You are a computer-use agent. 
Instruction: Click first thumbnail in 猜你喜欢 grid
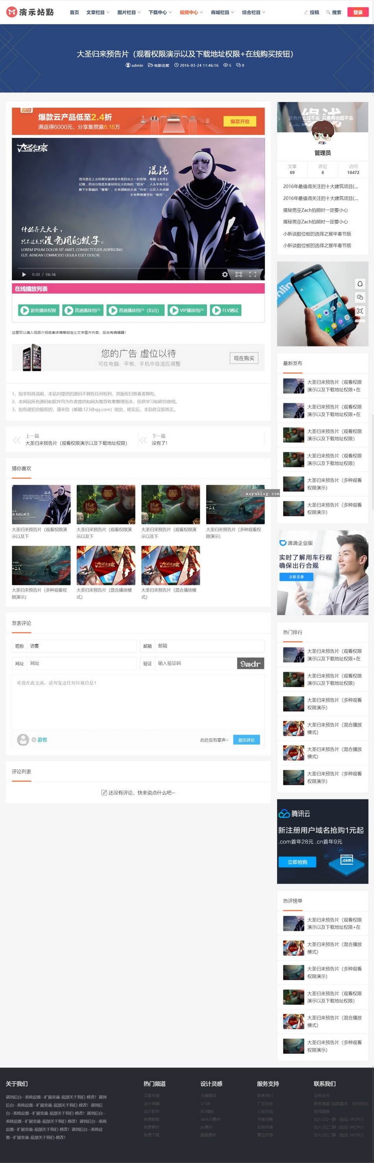click(x=41, y=504)
